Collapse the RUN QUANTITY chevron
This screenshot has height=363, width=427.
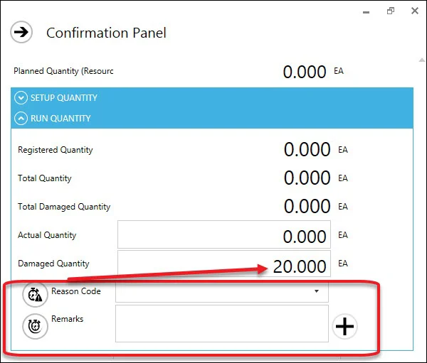(21, 118)
